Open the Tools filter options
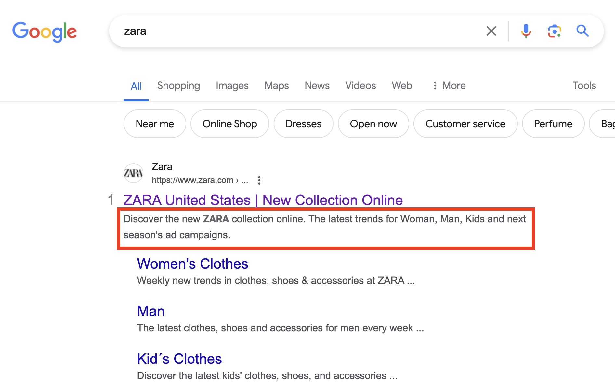Viewport: 615px width, 392px height. click(584, 86)
